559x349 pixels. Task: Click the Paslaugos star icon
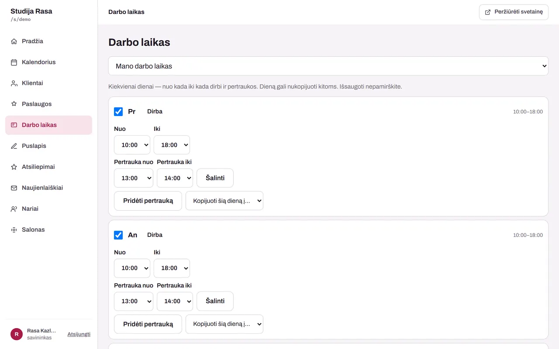pos(14,104)
